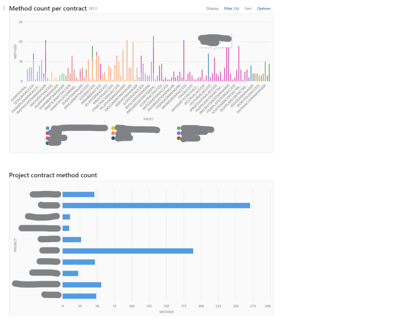Screen dimensions: 420x335
Task: Open the Sort menu
Action: tap(248, 9)
